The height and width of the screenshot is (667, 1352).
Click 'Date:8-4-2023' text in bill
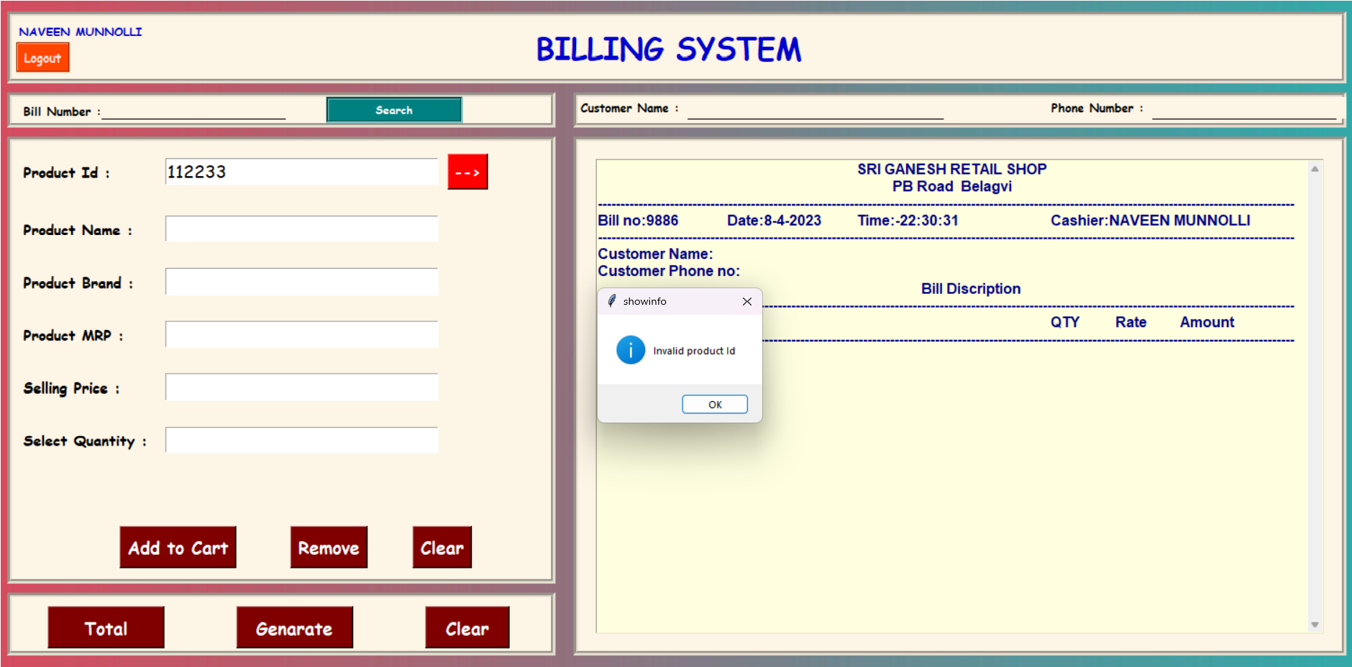click(774, 221)
